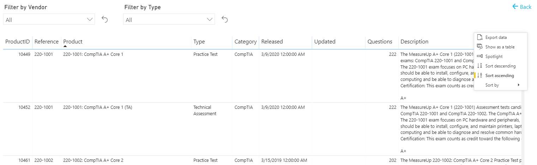Viewport: 537px width, 165px height.
Task: Click the Category column header
Action: (245, 42)
